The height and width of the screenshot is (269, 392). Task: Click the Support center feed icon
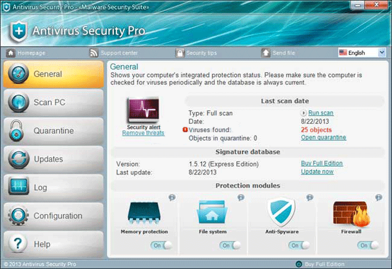(x=94, y=53)
